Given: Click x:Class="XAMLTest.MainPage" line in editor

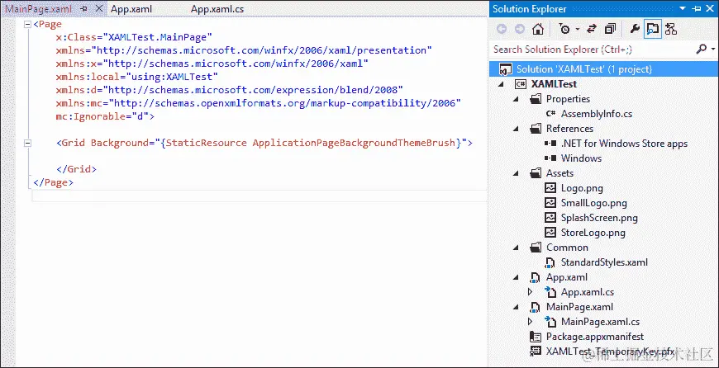Looking at the screenshot, I should (x=135, y=37).
